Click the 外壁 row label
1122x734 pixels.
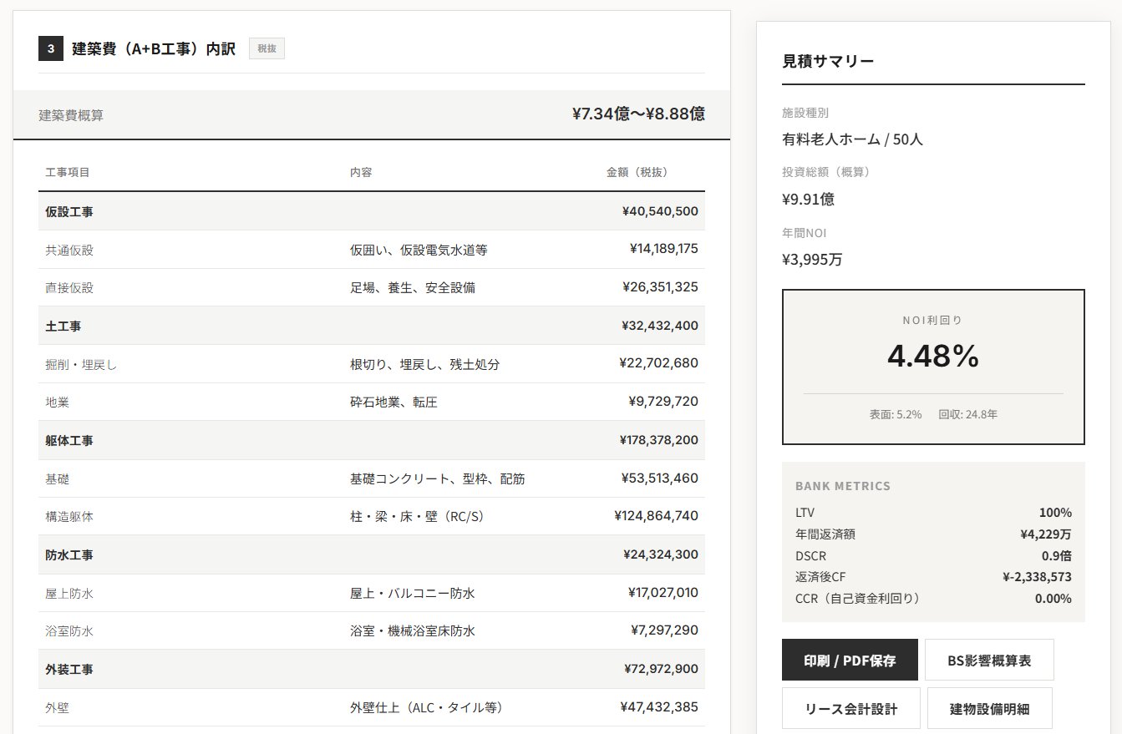(57, 707)
